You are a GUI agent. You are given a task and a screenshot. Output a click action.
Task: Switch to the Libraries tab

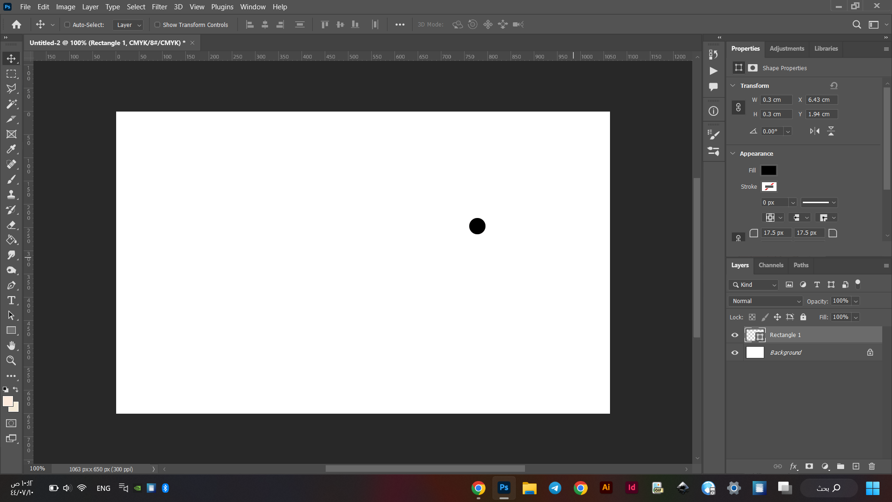pos(826,49)
